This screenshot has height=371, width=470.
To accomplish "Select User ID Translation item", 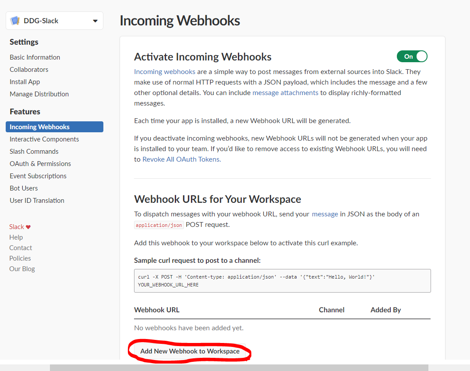I will click(x=37, y=201).
